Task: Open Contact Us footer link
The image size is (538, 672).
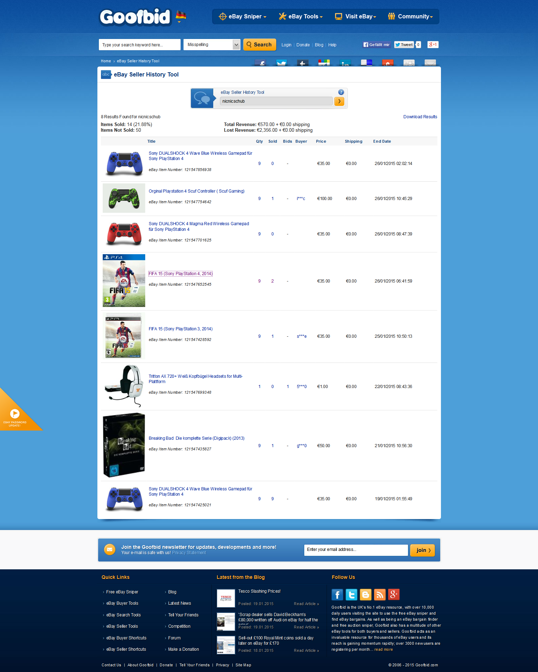Action: (x=111, y=665)
